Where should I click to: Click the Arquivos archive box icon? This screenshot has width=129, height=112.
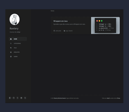[11, 52]
